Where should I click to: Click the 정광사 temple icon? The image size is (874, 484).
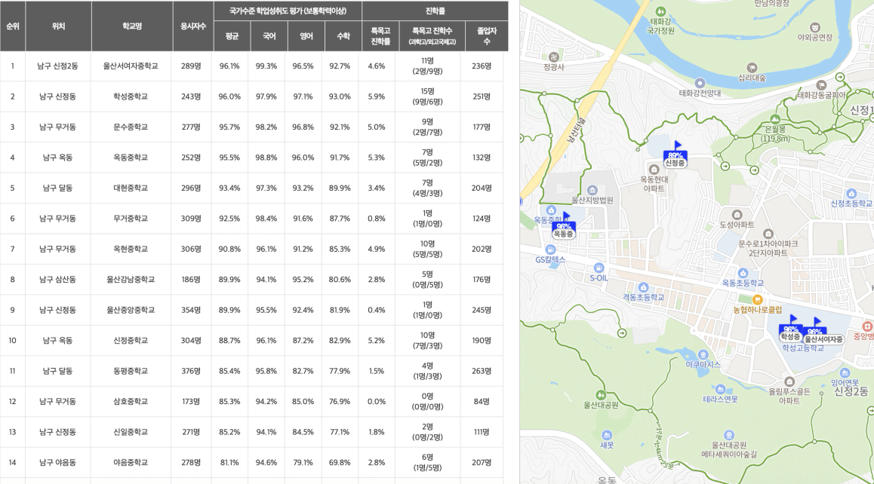[553, 57]
